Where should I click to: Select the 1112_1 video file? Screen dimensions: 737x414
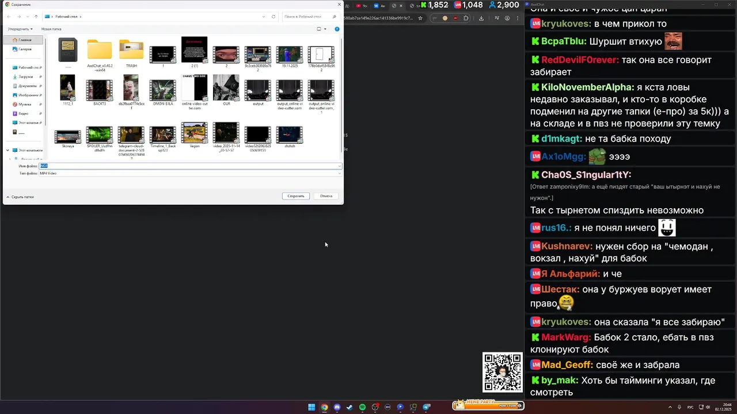tap(68, 90)
